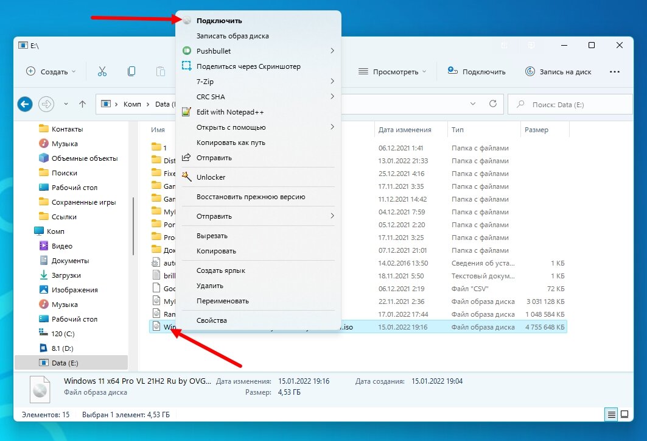Click the disc image preview thumbnail
Image resolution: width=647 pixels, height=441 pixels.
click(40, 389)
